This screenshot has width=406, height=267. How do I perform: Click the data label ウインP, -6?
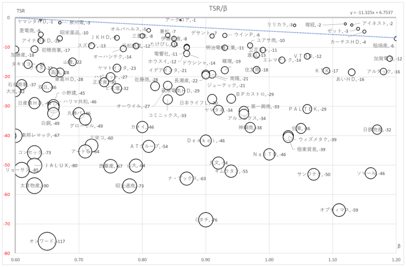[x=247, y=35]
